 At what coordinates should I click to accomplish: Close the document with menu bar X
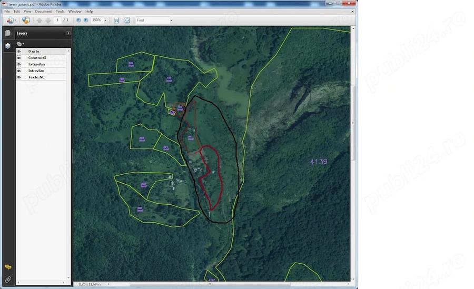[x=352, y=12]
